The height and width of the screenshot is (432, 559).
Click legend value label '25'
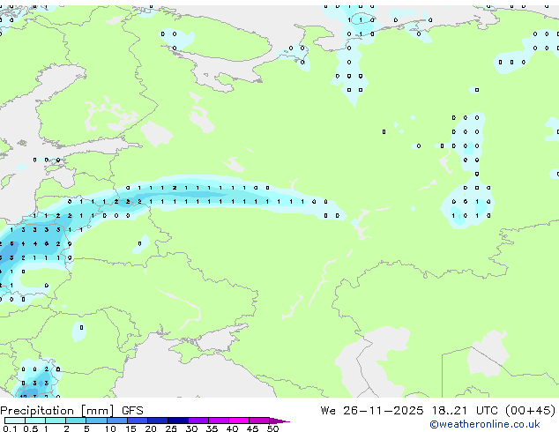(171, 428)
